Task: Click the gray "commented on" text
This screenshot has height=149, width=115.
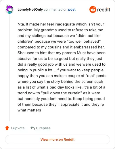Action: click(x=55, y=9)
